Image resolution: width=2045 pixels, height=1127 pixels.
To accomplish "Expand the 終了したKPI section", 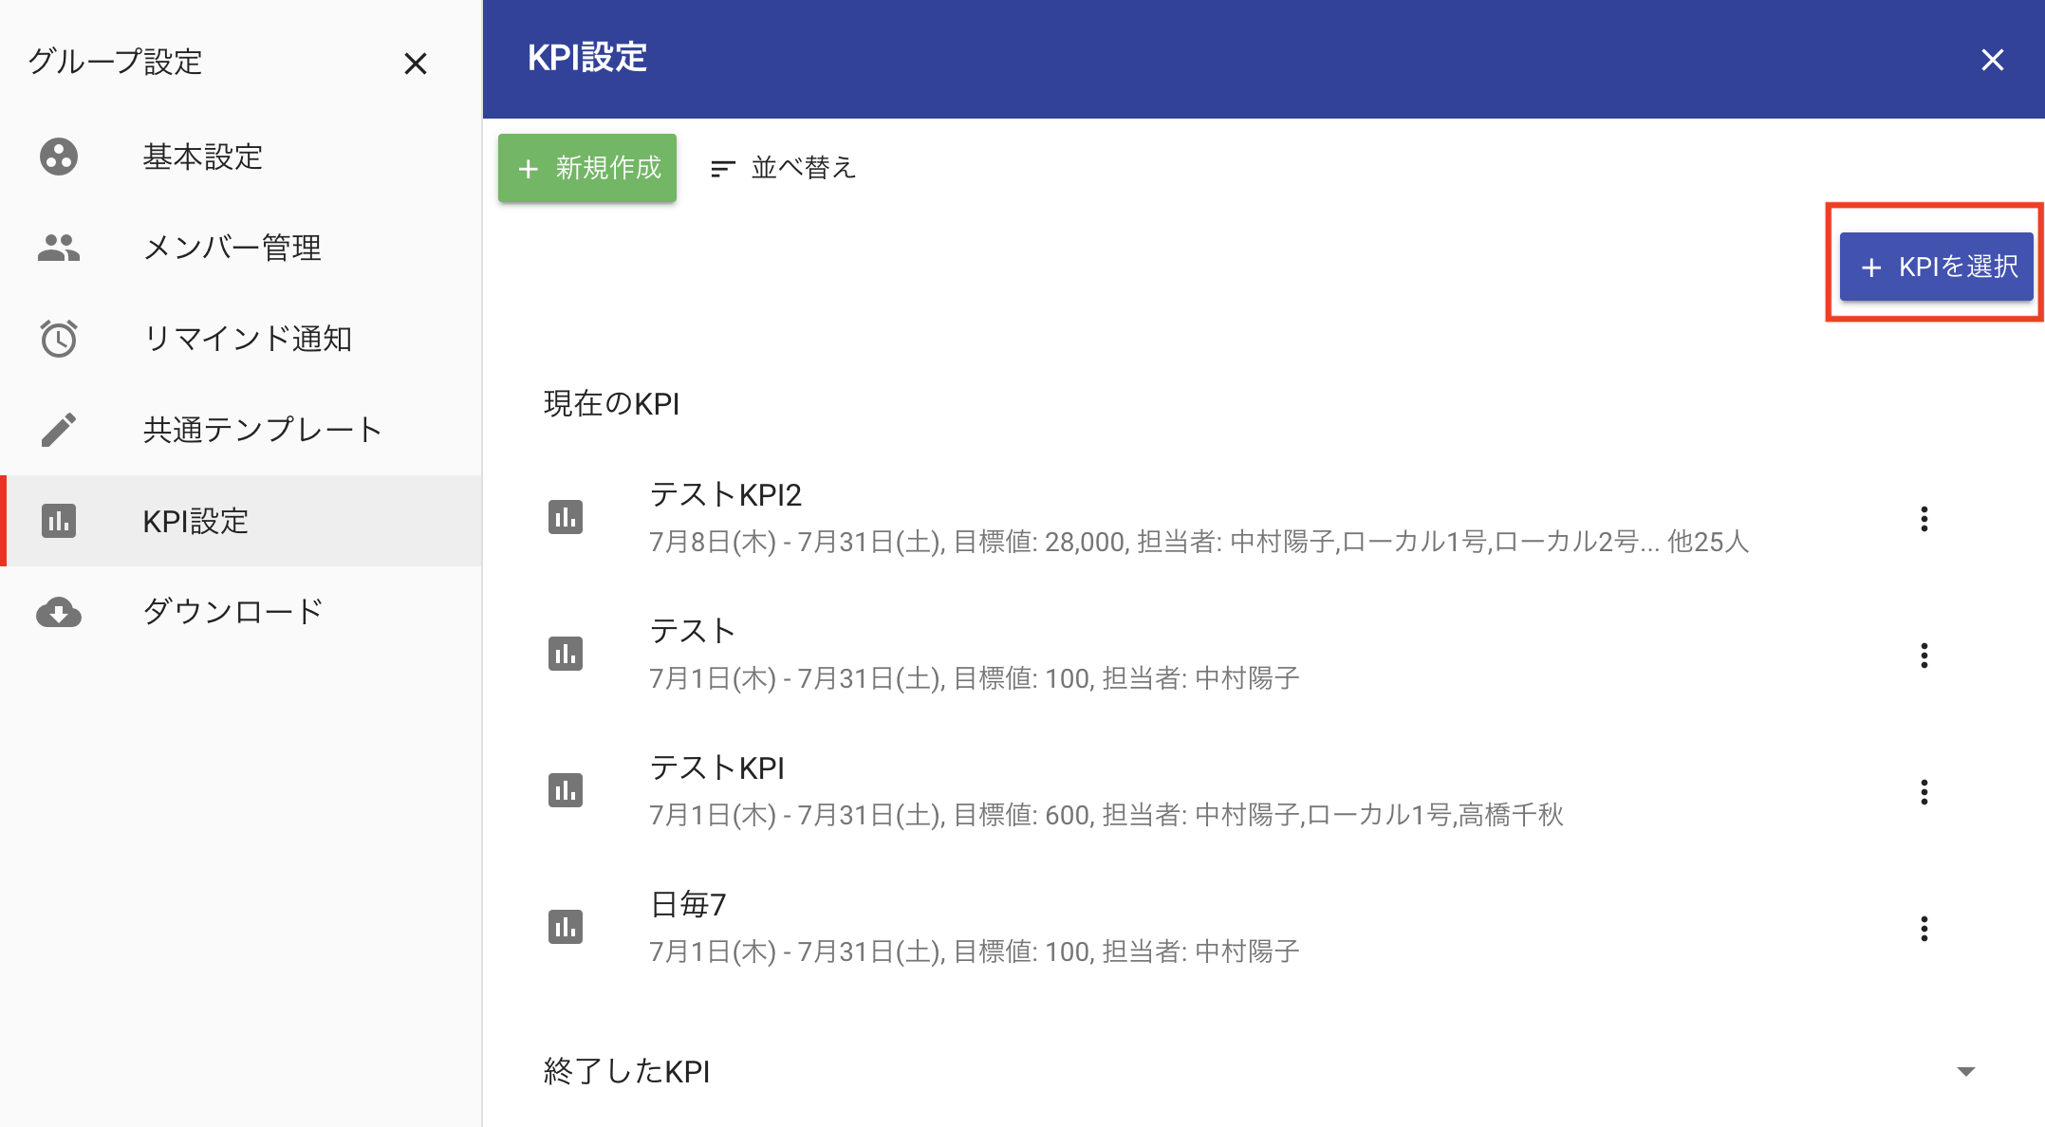I will [x=1966, y=1071].
